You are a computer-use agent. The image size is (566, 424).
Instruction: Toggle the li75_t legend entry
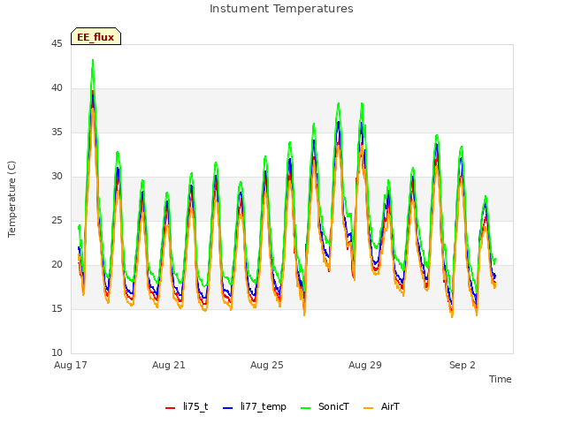coord(187,407)
